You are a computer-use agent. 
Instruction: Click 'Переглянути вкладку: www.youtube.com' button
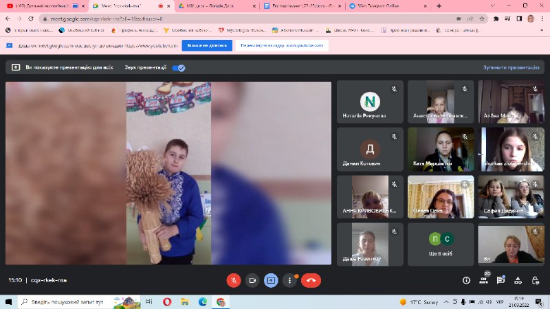click(282, 45)
